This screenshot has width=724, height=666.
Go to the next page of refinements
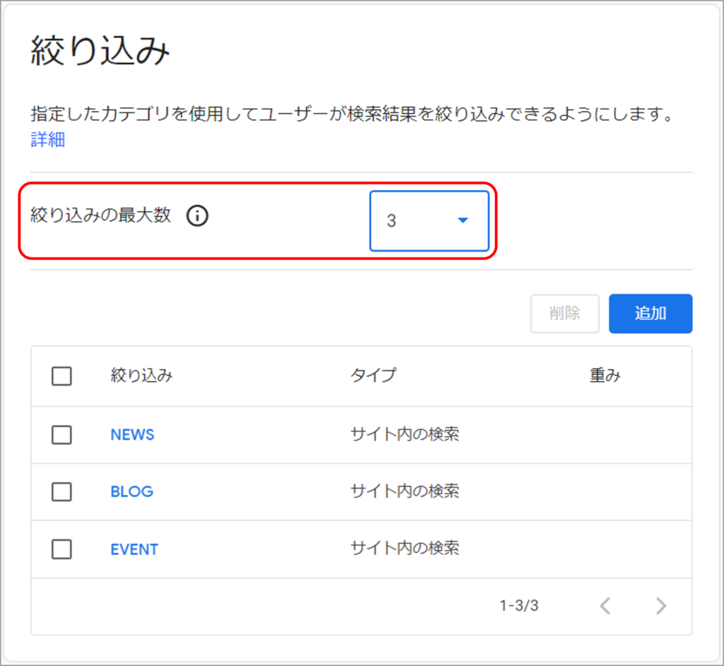pyautogui.click(x=661, y=606)
